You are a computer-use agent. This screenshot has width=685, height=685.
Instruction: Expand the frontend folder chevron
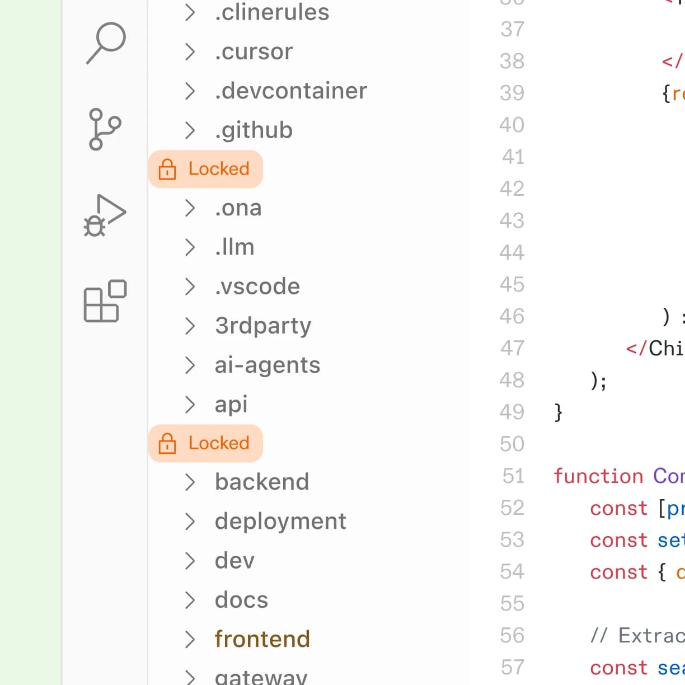190,639
